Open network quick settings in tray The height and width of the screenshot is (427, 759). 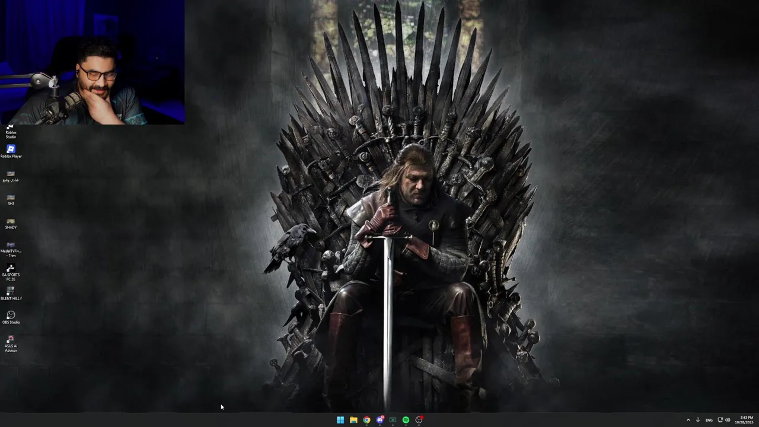720,420
